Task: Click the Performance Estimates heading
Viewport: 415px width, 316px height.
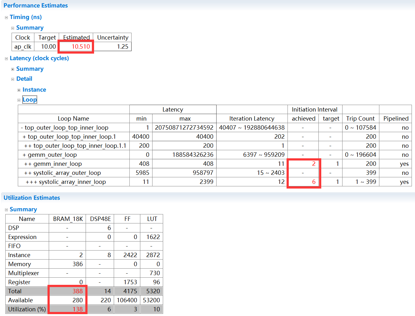Action: (36, 6)
